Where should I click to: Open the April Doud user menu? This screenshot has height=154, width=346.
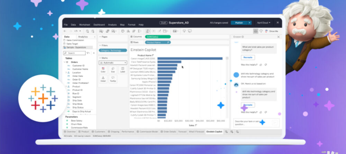pos(264,22)
